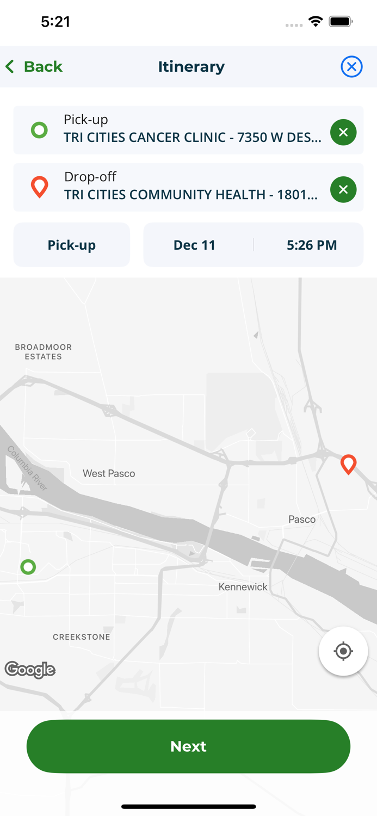Open the Dec 11 date picker
Viewport: 377px width, 816px height.
pyautogui.click(x=195, y=245)
